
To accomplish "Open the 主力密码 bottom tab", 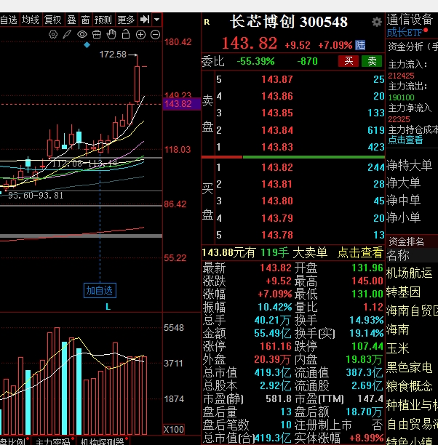I will click(x=53, y=441).
